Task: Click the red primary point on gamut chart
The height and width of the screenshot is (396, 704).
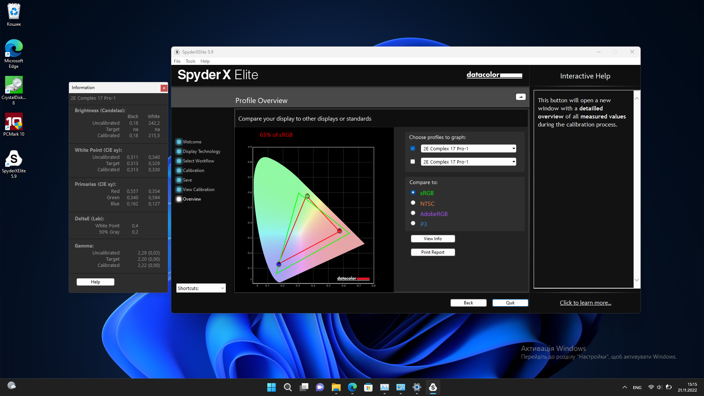Action: click(340, 231)
